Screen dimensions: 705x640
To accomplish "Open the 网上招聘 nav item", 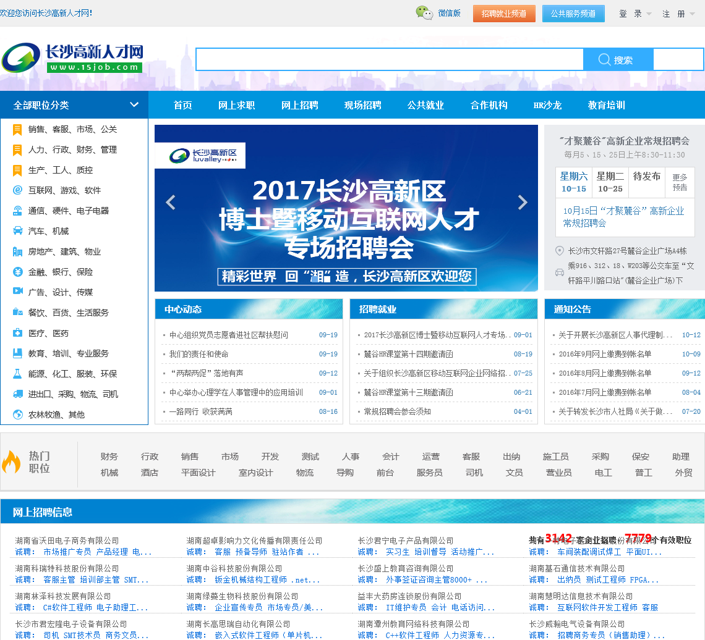I will point(299,105).
